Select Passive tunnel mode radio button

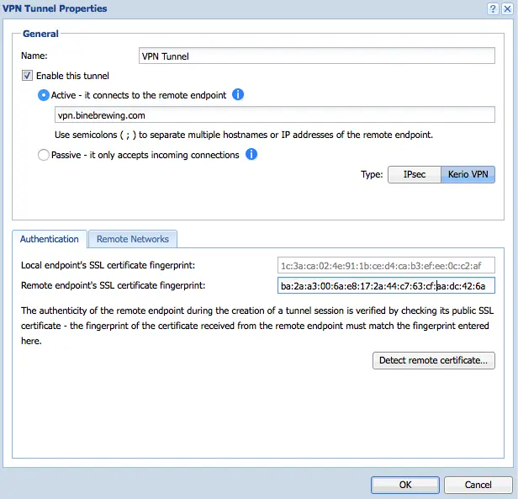point(43,155)
